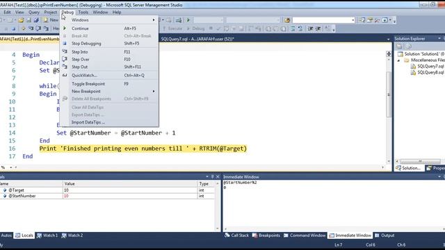Switch to the Watch 2 tab
The image size is (445, 250).
pyautogui.click(x=72, y=235)
